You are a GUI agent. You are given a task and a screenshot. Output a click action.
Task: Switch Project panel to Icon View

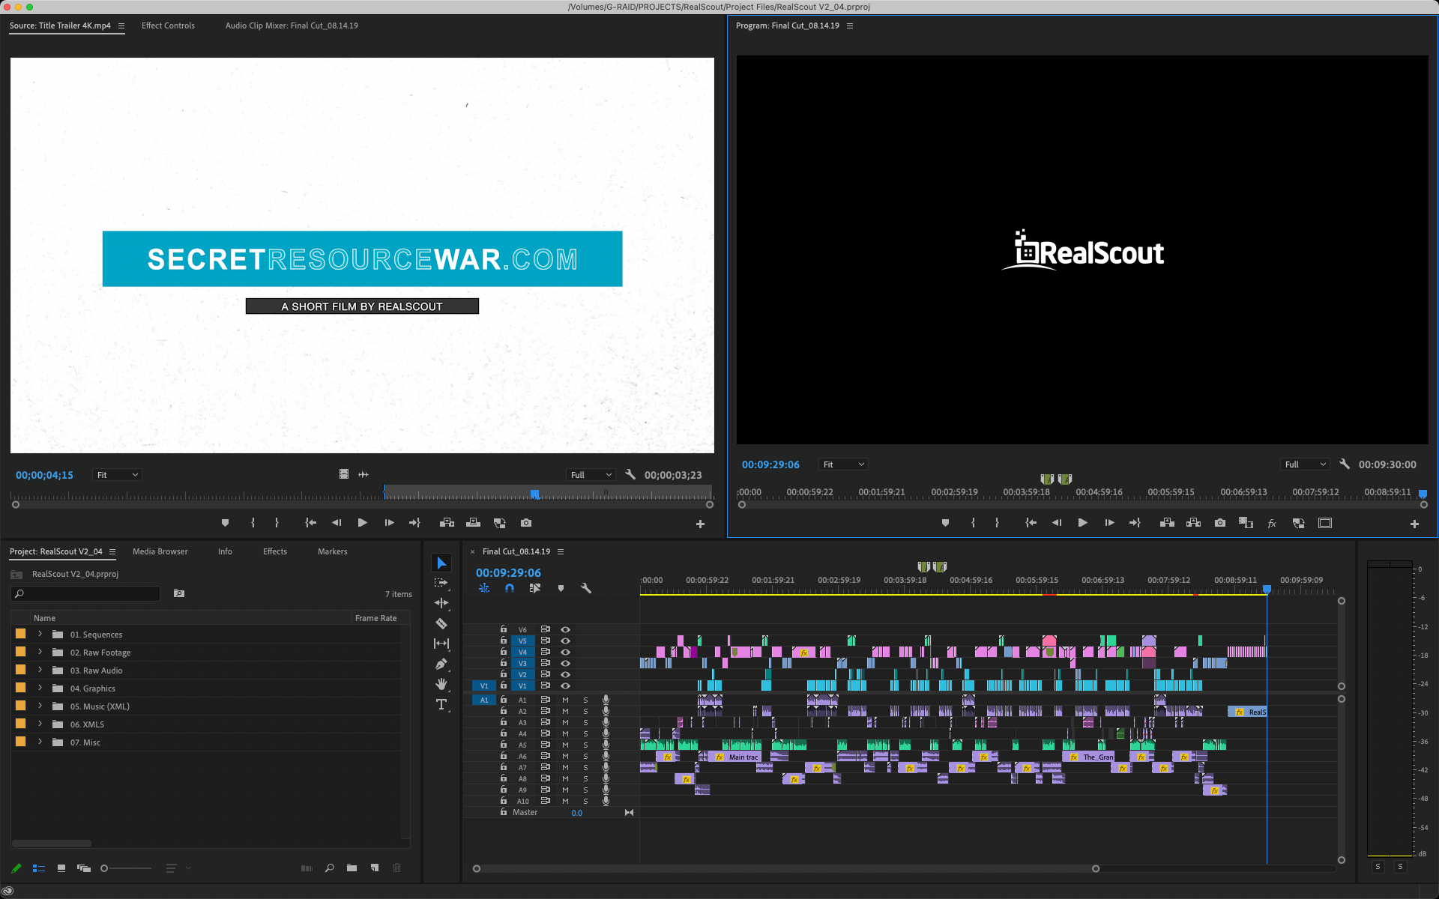61,868
